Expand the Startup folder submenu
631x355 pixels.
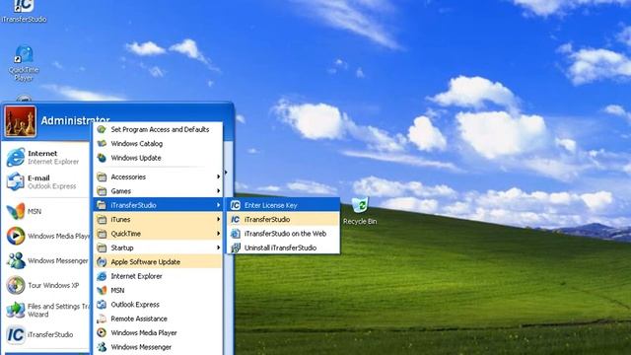pyautogui.click(x=158, y=248)
